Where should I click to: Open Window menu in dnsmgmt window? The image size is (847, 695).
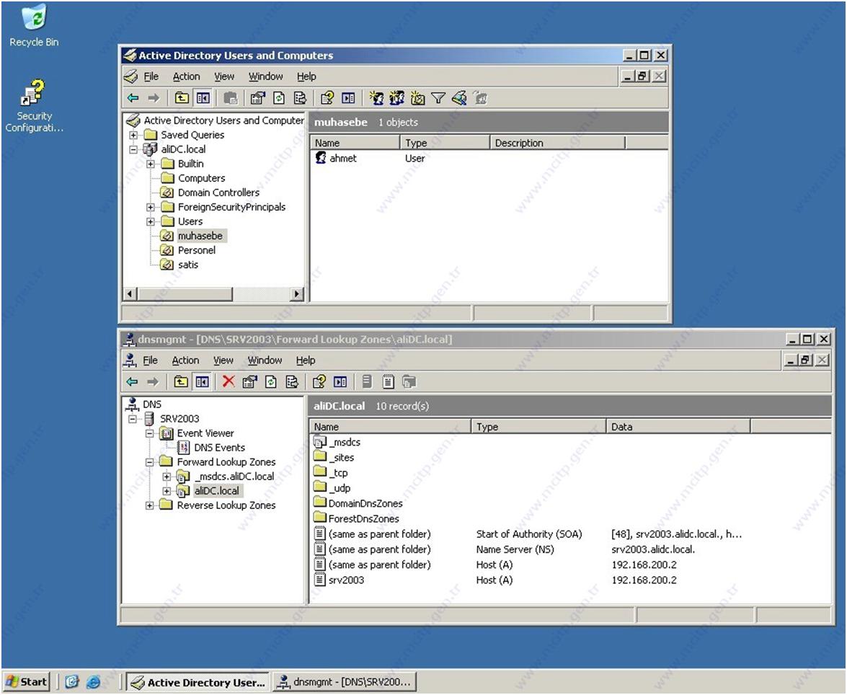pos(265,360)
